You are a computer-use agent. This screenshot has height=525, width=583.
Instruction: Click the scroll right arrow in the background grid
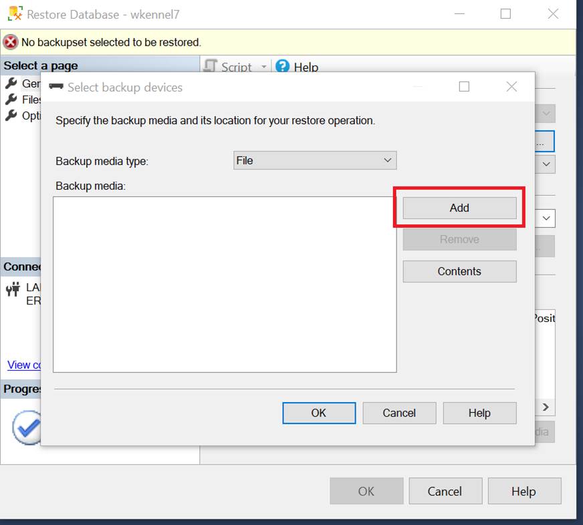(546, 407)
